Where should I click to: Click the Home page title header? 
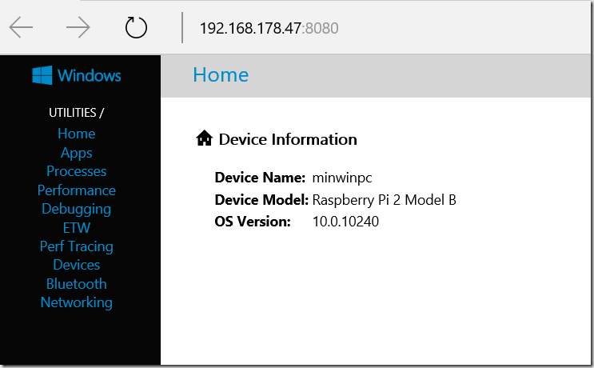[x=221, y=74]
